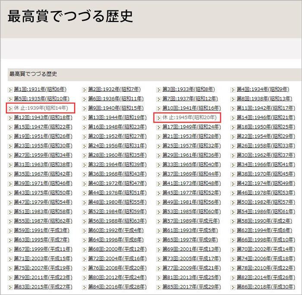Click bullet icon beside 第21回:1953年
Screen dimensions: 302x295
pyautogui.click(x=159, y=137)
